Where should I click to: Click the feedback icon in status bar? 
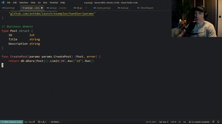coord(213,122)
